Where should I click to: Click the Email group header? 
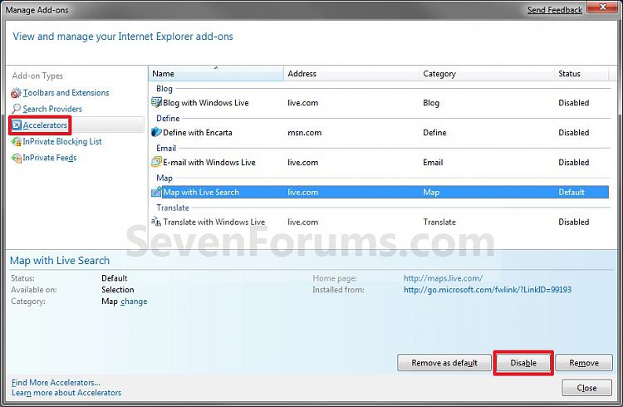pyautogui.click(x=166, y=148)
